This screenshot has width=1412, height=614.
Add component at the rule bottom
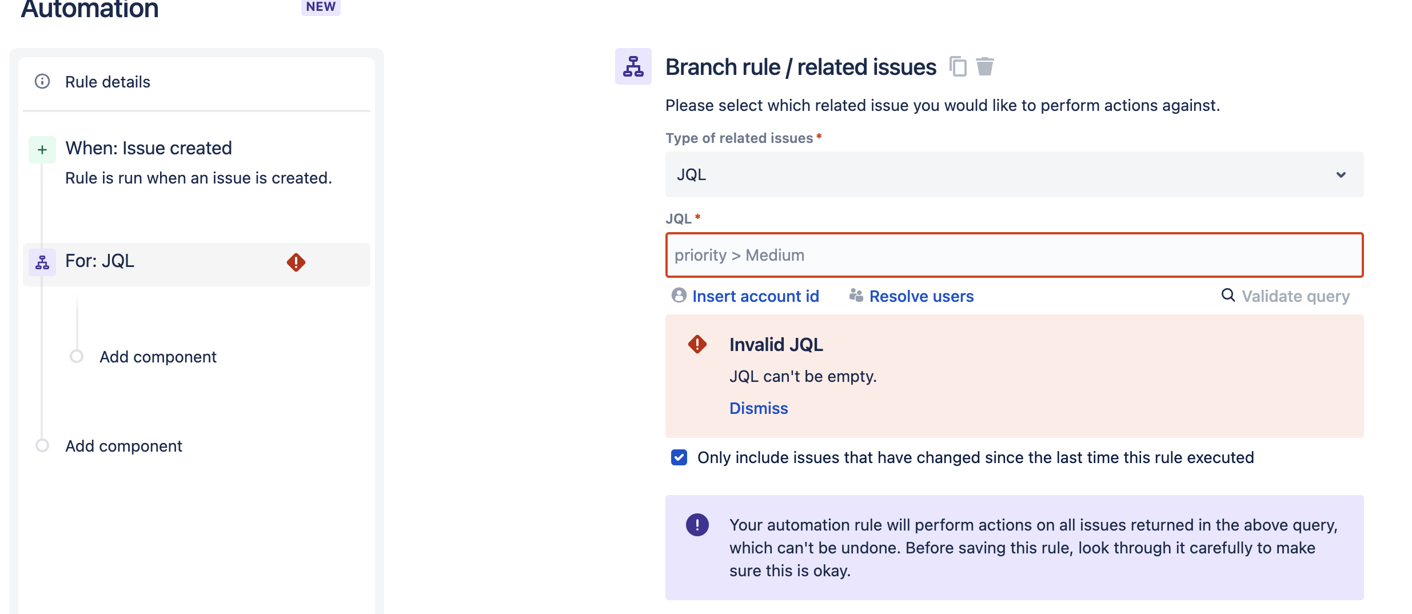pyautogui.click(x=123, y=446)
